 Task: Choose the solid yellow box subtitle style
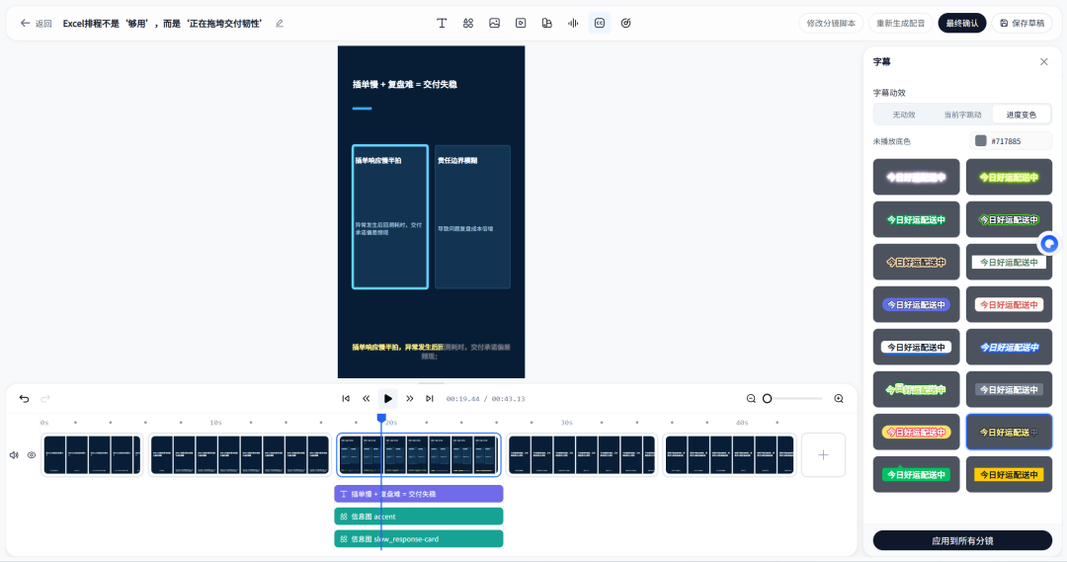point(1009,474)
